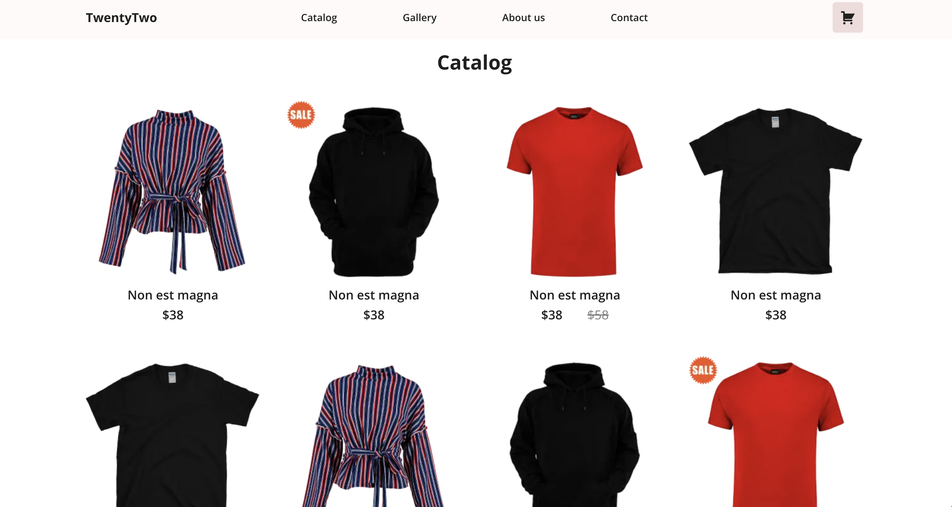Click the crossed-out $58 price

tap(598, 315)
